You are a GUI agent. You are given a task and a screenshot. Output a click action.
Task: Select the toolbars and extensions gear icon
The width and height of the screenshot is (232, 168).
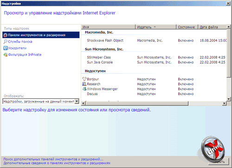5,35
